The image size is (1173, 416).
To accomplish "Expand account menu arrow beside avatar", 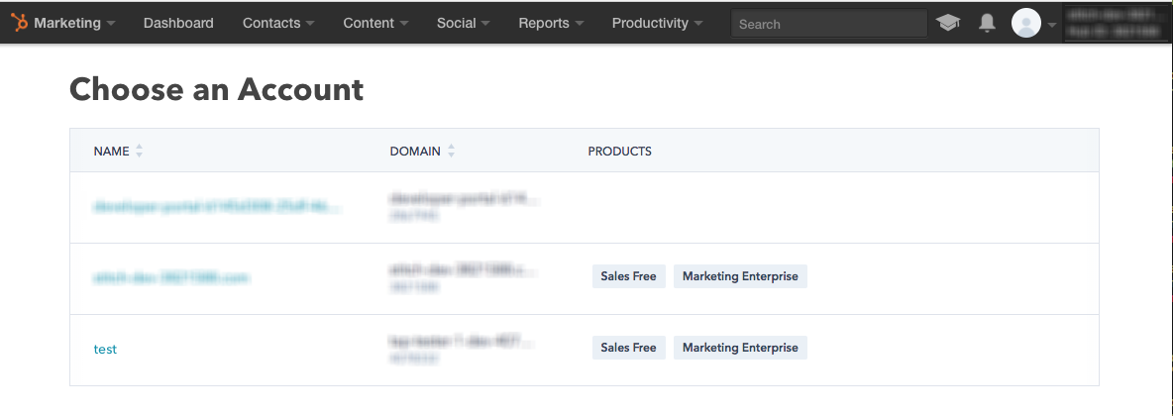I will (x=1052, y=24).
